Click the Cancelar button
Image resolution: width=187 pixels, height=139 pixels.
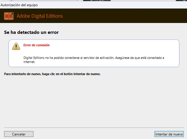(19, 134)
